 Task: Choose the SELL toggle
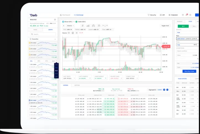click(194, 26)
